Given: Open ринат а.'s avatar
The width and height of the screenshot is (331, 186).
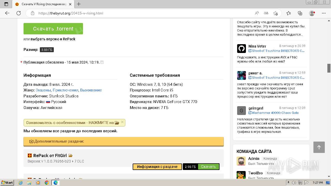Looking at the screenshot, I should 242,75.
